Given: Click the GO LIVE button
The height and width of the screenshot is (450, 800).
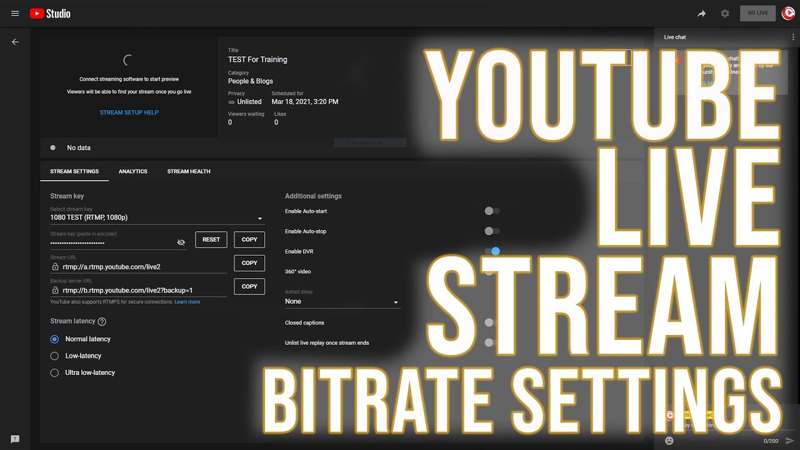Looking at the screenshot, I should click(757, 13).
